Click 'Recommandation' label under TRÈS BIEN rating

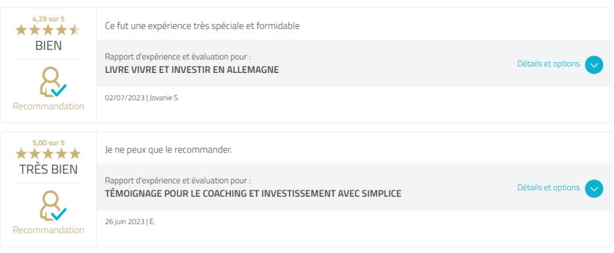(49, 230)
